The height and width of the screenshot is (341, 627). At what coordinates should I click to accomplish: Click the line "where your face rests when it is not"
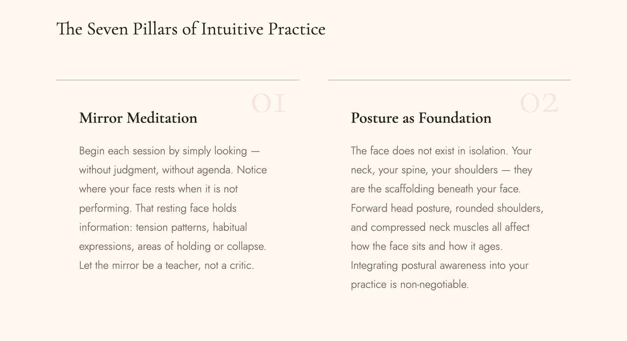click(158, 189)
